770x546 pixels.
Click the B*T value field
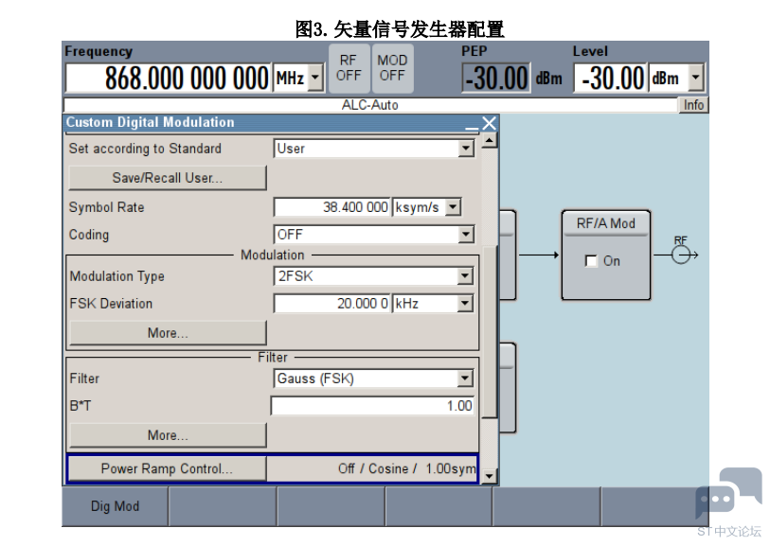373,406
